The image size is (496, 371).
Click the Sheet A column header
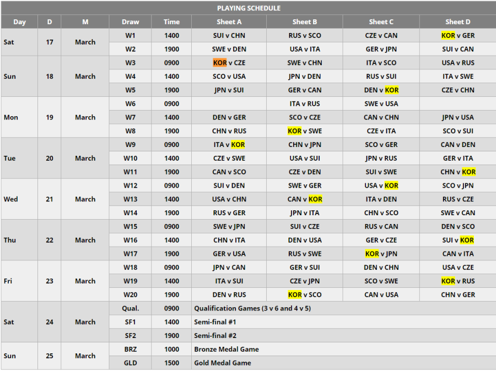point(229,22)
